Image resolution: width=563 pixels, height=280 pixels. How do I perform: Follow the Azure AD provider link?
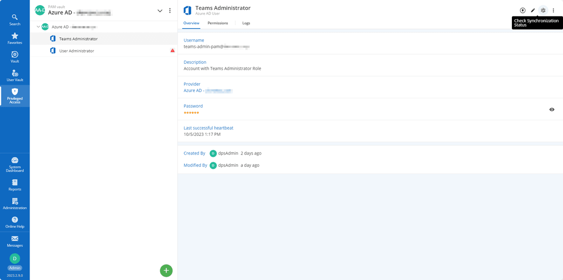[208, 90]
